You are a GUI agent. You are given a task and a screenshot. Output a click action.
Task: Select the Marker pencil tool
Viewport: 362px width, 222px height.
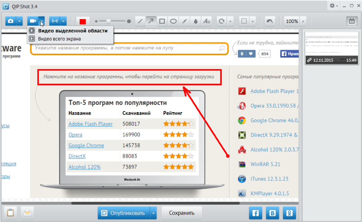coord(184,21)
